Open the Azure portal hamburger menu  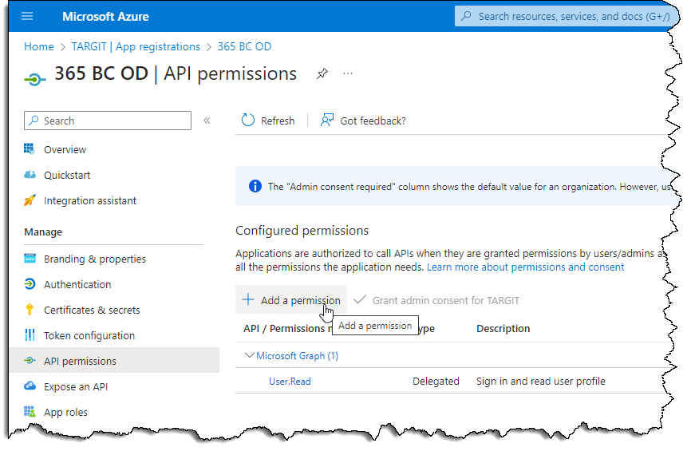[x=27, y=16]
